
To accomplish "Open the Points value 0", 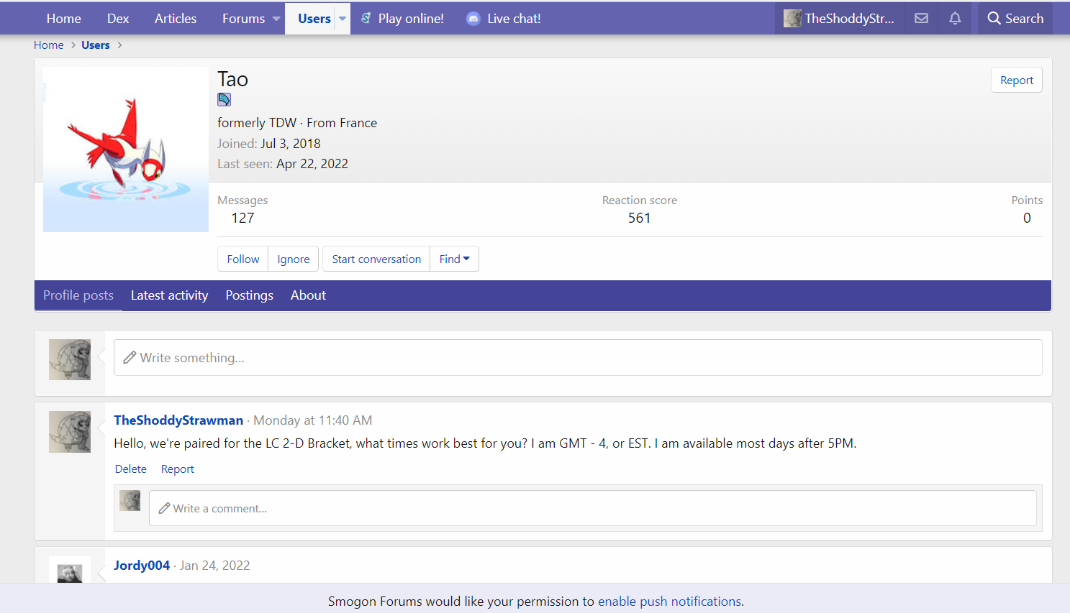I will coord(1027,218).
